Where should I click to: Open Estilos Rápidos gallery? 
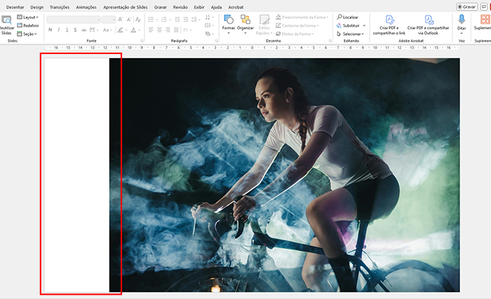264,25
